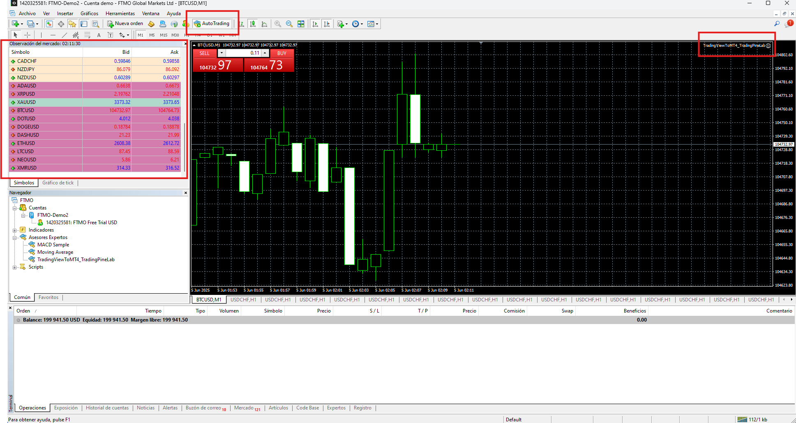The image size is (796, 423).
Task: Click the Zoom In magnifier icon
Action: [x=278, y=24]
